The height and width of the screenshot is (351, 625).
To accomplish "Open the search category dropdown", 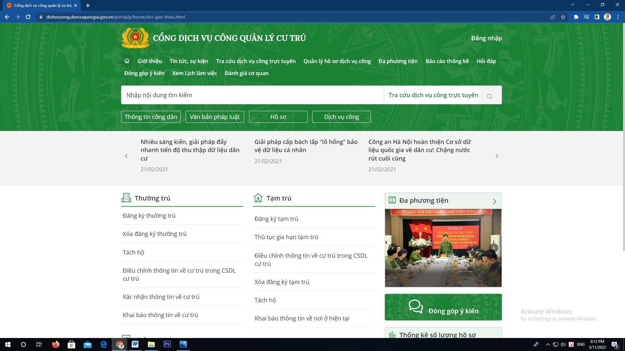I will [x=433, y=95].
